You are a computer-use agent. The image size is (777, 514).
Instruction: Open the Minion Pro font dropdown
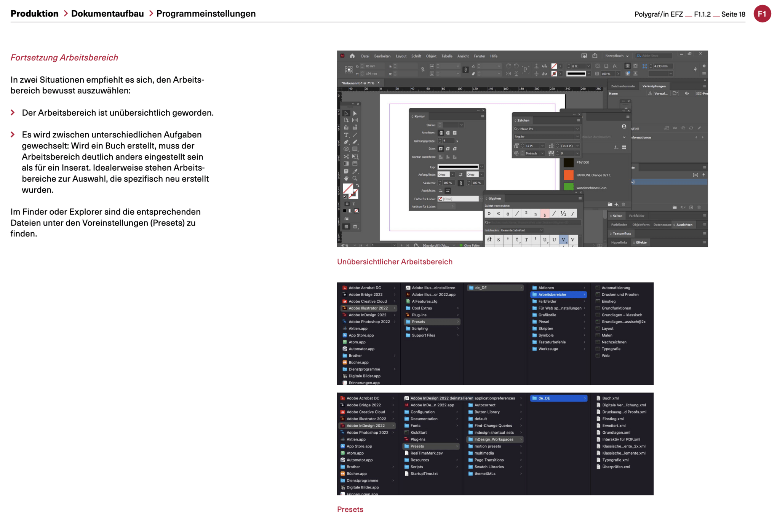coord(577,129)
